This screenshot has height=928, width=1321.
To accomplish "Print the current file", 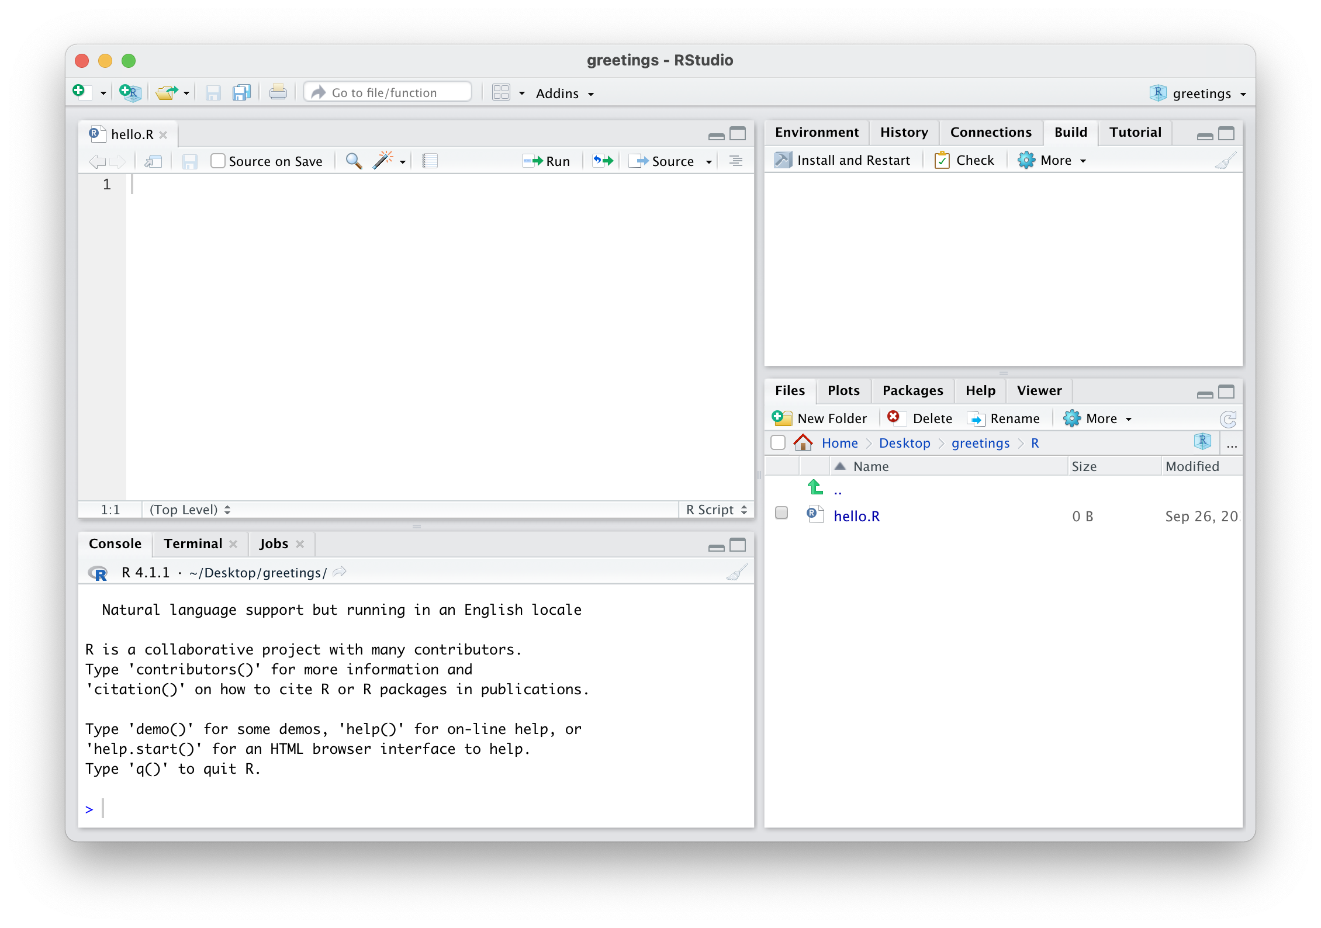I will coord(278,92).
